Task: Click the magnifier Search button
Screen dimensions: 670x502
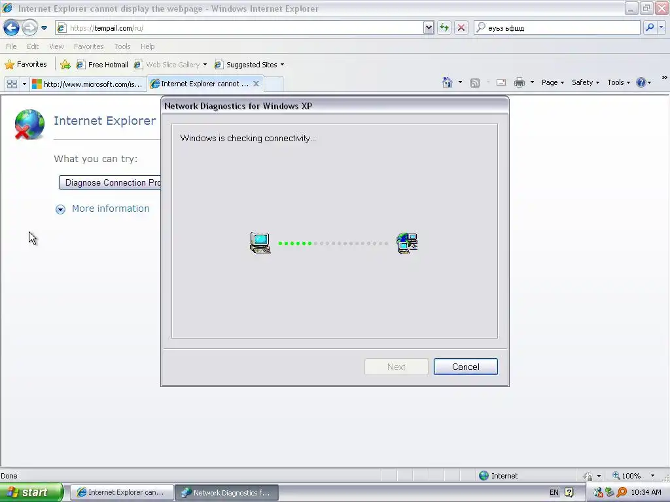Action: click(650, 27)
